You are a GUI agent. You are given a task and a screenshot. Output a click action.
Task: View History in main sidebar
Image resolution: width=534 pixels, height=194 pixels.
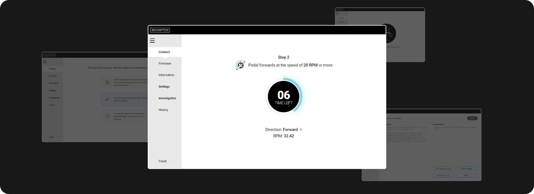coord(163,110)
